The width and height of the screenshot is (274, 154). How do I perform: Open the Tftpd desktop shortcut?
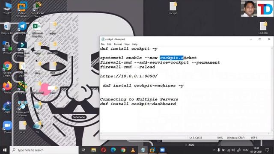coord(22,87)
